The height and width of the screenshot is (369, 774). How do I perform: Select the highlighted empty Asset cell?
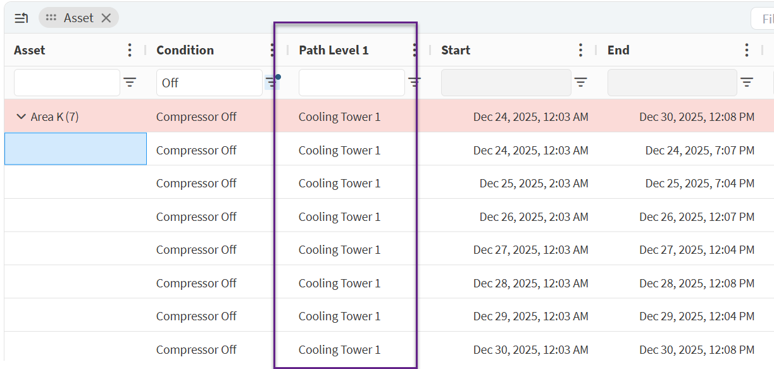click(x=75, y=149)
